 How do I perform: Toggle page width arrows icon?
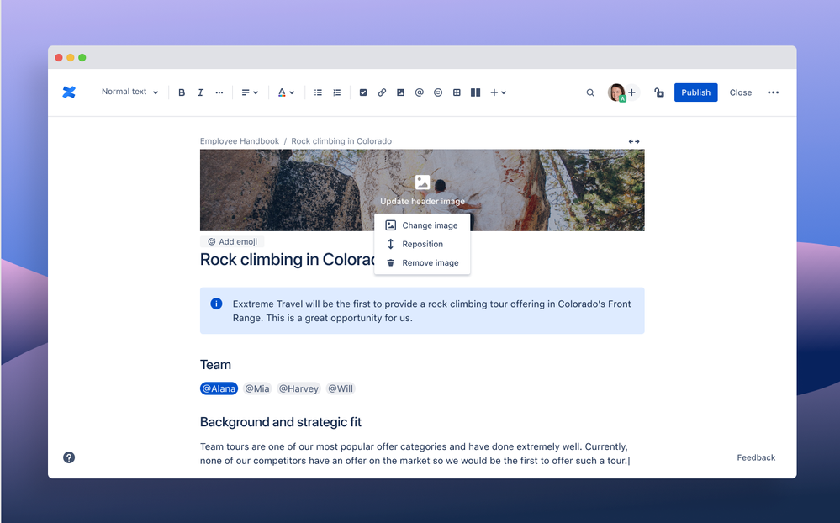click(634, 141)
